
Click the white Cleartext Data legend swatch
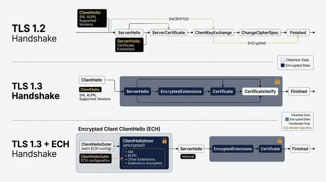(282, 60)
